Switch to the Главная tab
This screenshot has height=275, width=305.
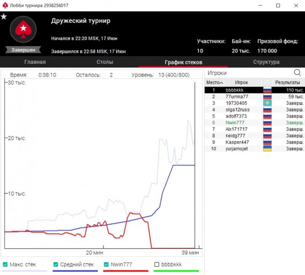(35, 62)
